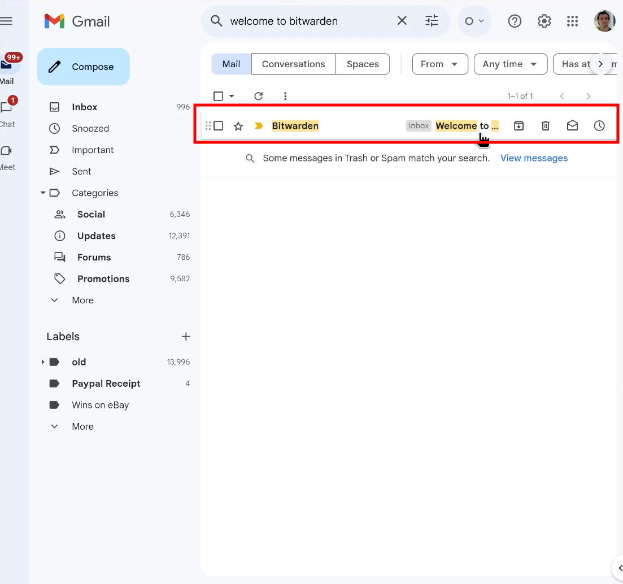The image size is (623, 584).
Task: Open the Any time filter dropdown
Action: (x=510, y=64)
